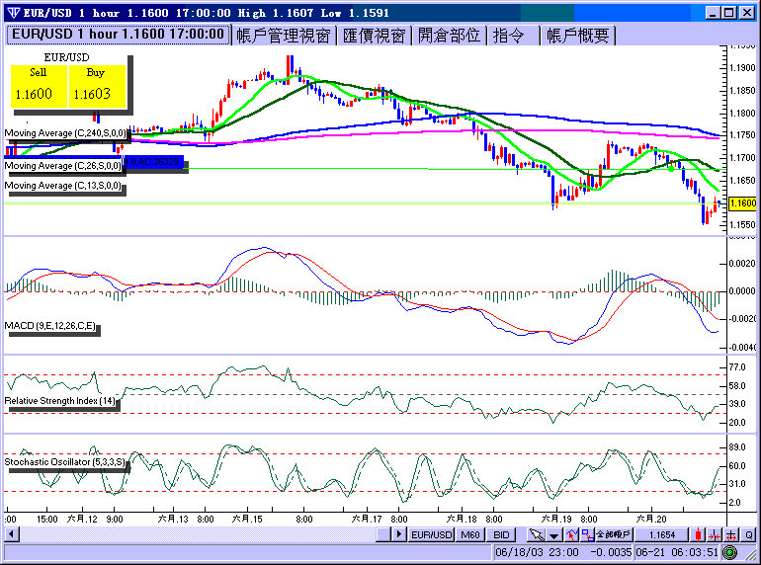Image resolution: width=761 pixels, height=565 pixels.
Task: Click the horizontal chart scrollbar track
Action: [x=198, y=534]
